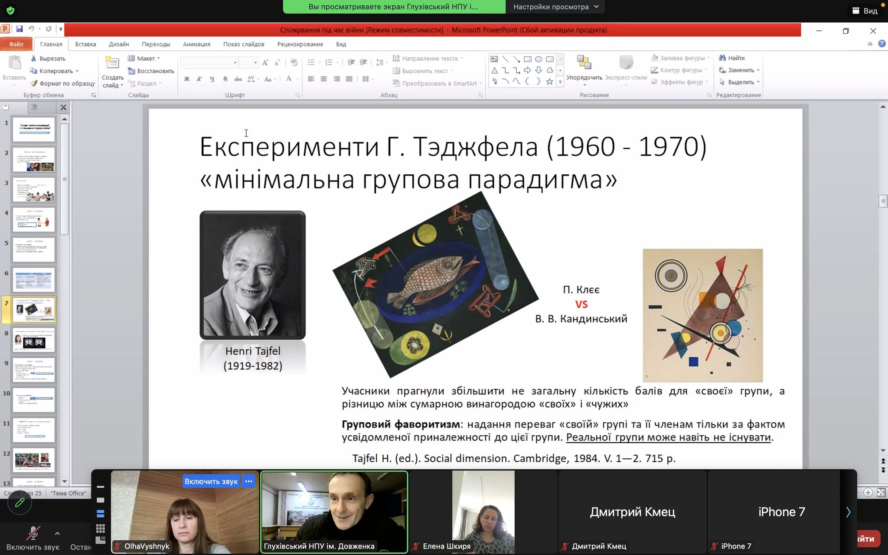Open the Файл tab
This screenshot has width=888, height=555.
click(x=16, y=44)
